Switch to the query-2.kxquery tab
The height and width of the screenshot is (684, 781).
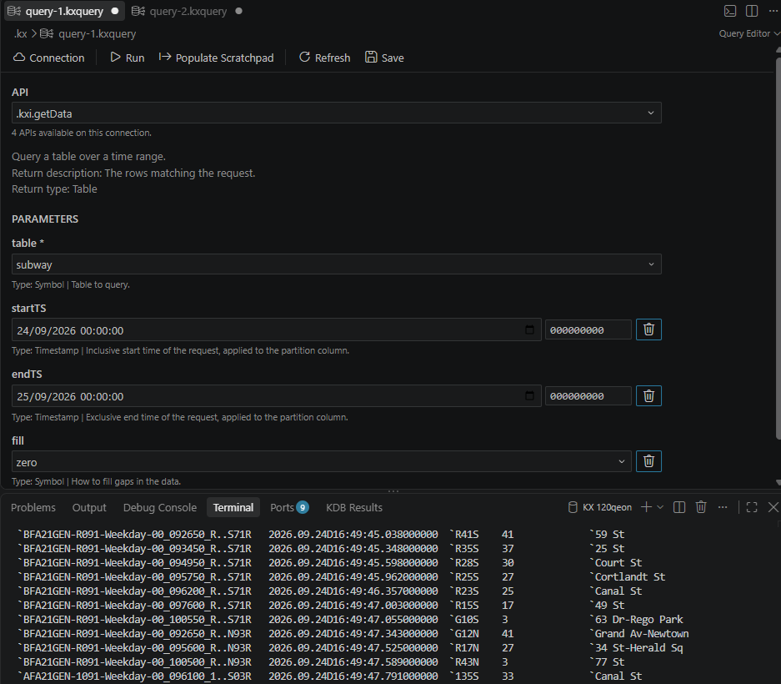click(x=187, y=11)
